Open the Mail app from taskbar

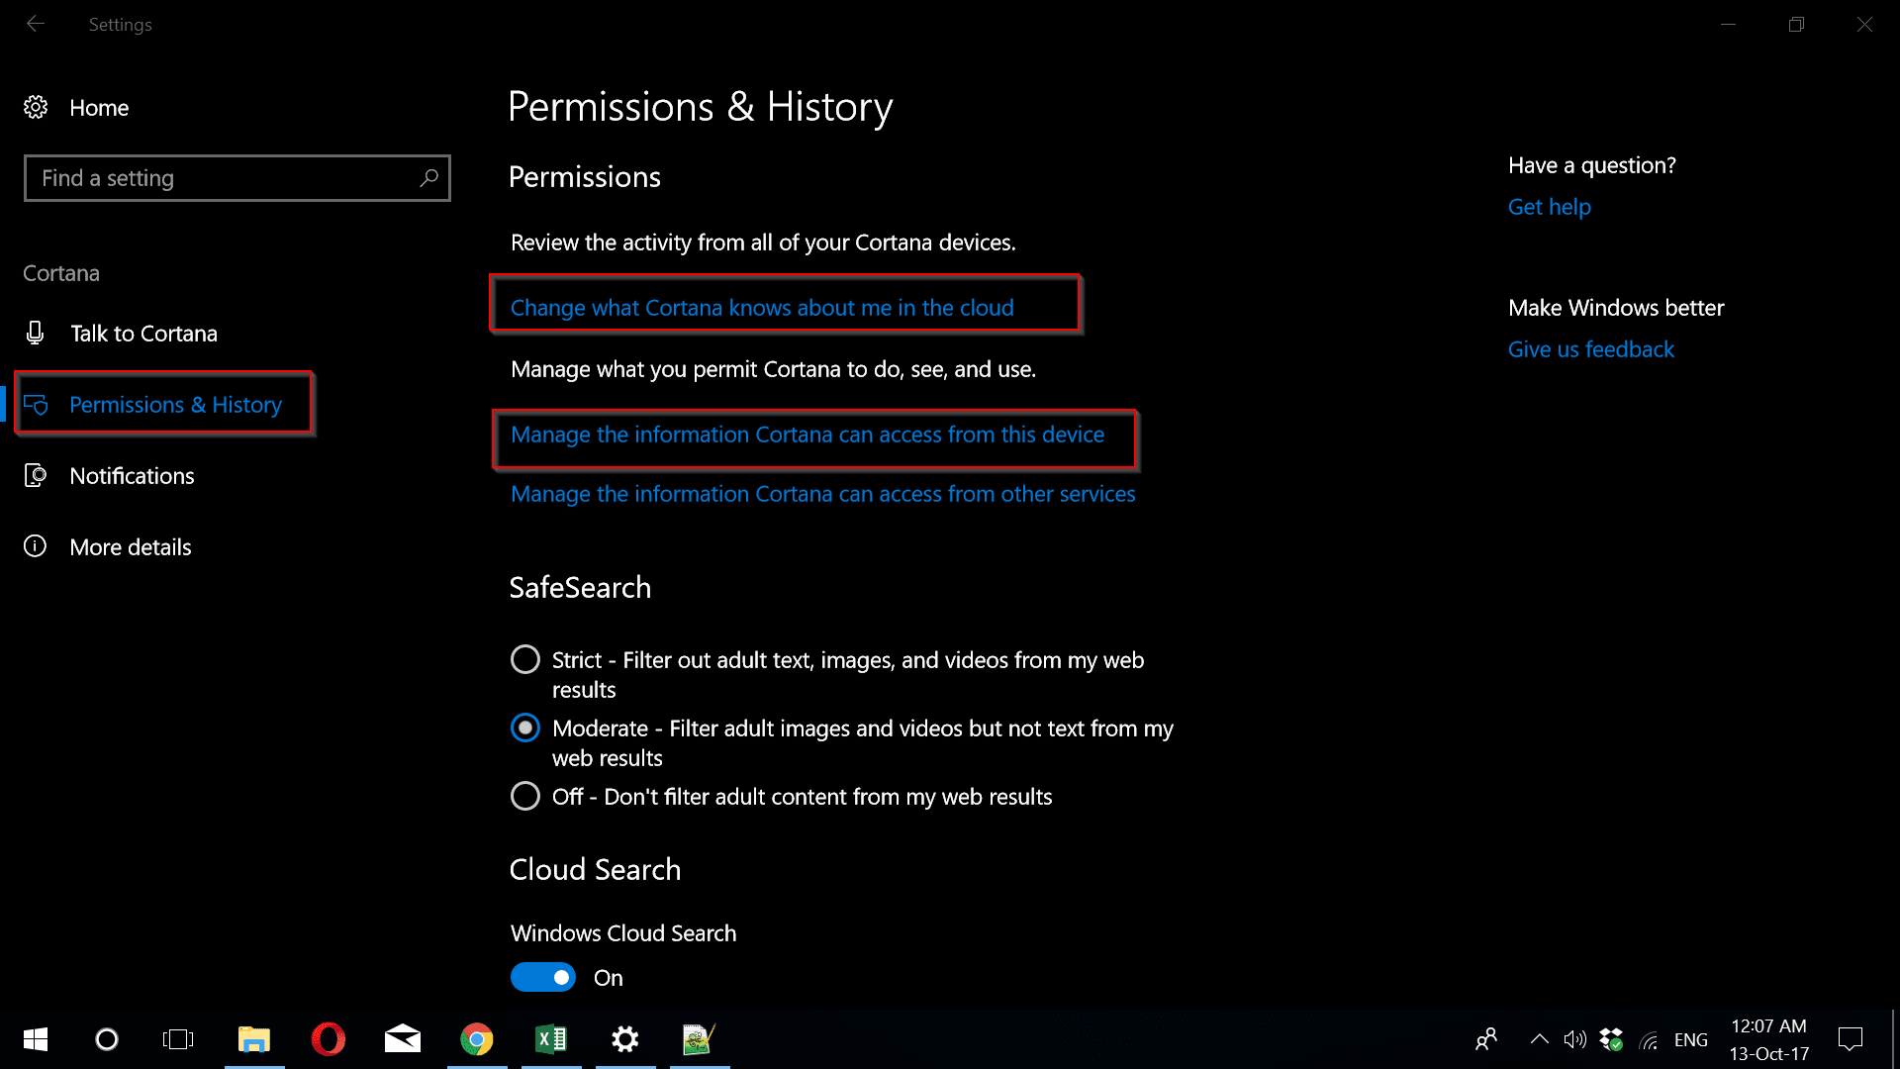(x=403, y=1039)
